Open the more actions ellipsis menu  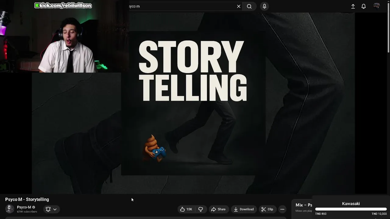click(282, 209)
